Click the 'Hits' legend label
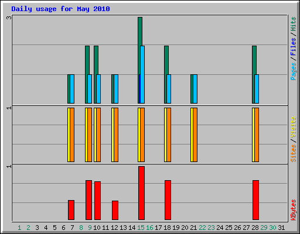The width and height of the screenshot is (300, 234). click(293, 24)
